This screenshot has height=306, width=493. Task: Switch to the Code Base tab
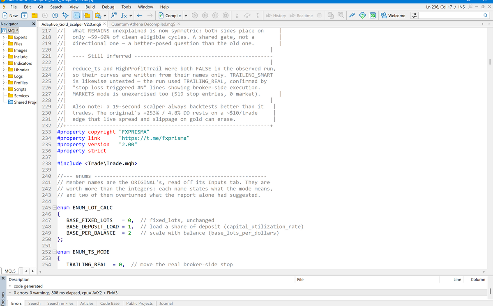point(110,303)
